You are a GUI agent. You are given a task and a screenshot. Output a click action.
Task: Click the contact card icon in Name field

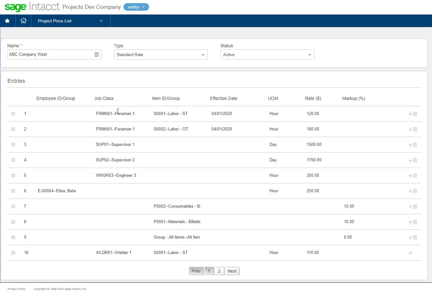tap(97, 55)
